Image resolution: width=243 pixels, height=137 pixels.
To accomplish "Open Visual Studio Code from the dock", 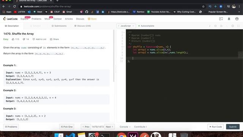I will click(x=70, y=135).
